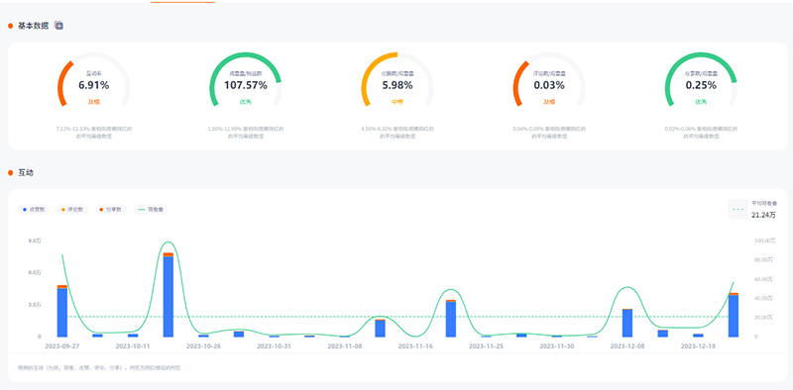793x390 pixels.
Task: Click the copy icon beside 基本数据 heading
Action: click(58, 26)
